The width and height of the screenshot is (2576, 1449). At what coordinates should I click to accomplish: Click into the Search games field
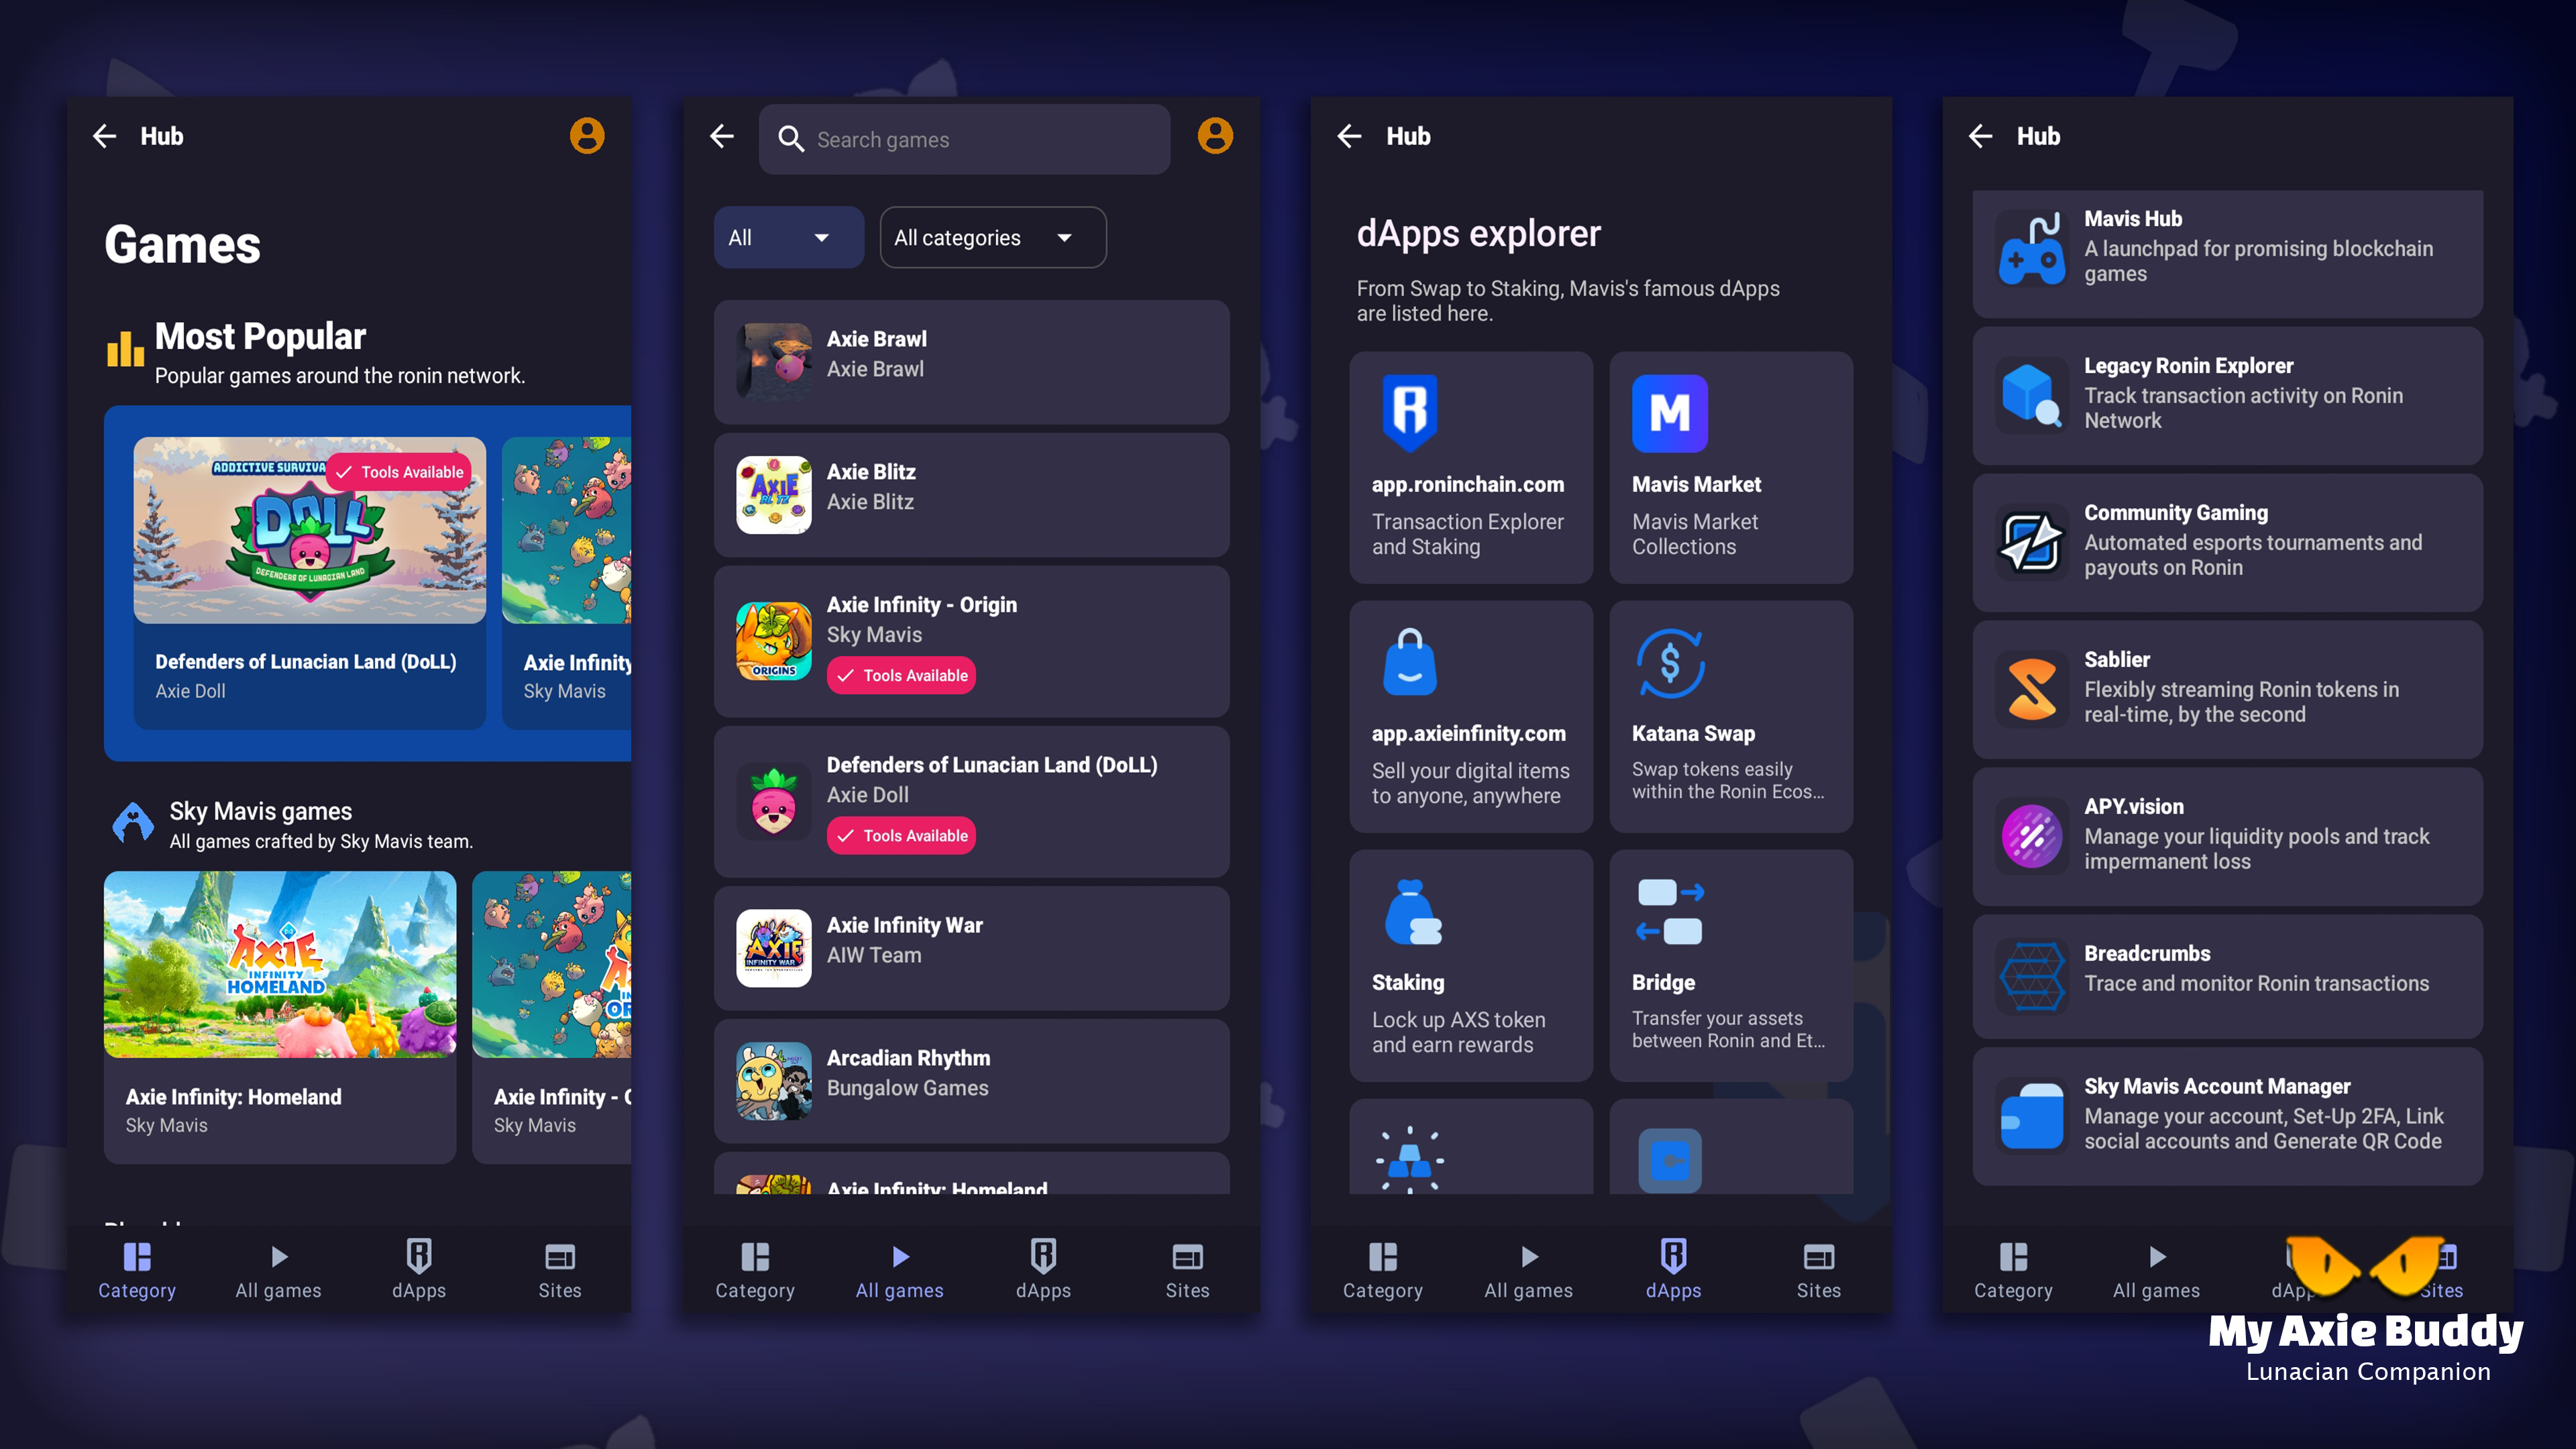click(x=964, y=140)
